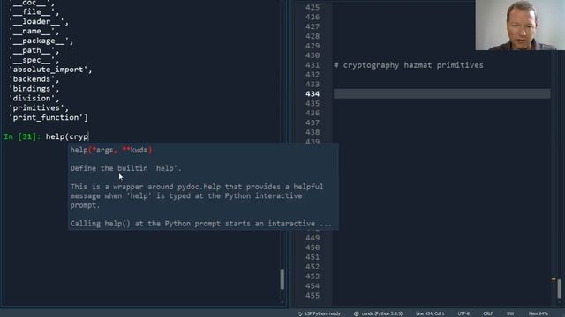Click the LSP Python status icon
This screenshot has height=317, width=565.
coord(300,313)
